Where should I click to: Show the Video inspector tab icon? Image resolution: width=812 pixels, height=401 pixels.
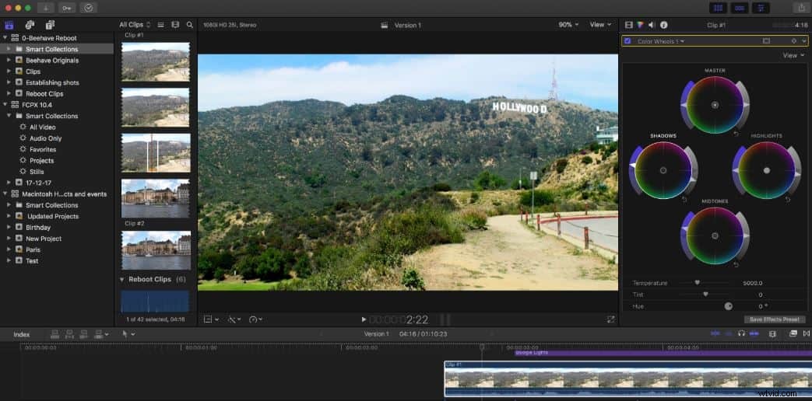coord(629,25)
